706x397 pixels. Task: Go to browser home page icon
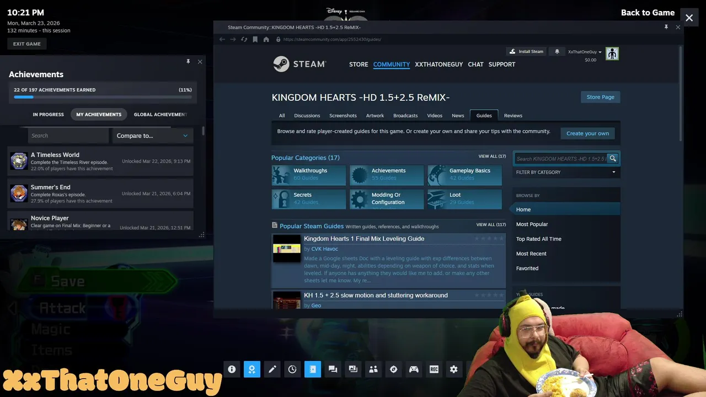tap(266, 39)
